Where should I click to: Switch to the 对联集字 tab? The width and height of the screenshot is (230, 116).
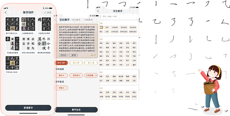tap(88, 20)
